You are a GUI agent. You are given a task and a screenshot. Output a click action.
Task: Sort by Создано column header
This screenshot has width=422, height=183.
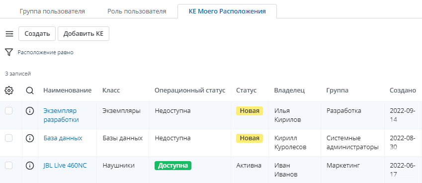[x=403, y=91]
